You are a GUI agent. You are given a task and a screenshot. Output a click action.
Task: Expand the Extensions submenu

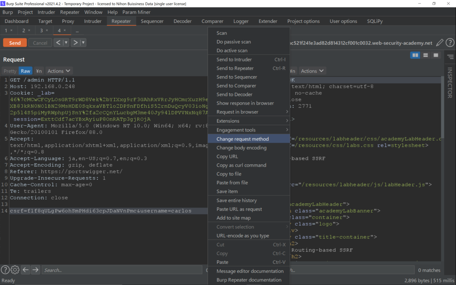[249, 121]
